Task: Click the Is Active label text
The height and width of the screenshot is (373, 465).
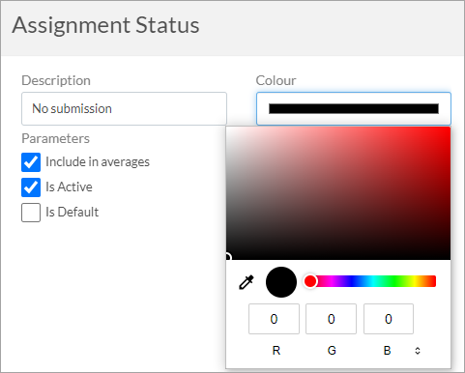Action: [x=69, y=187]
